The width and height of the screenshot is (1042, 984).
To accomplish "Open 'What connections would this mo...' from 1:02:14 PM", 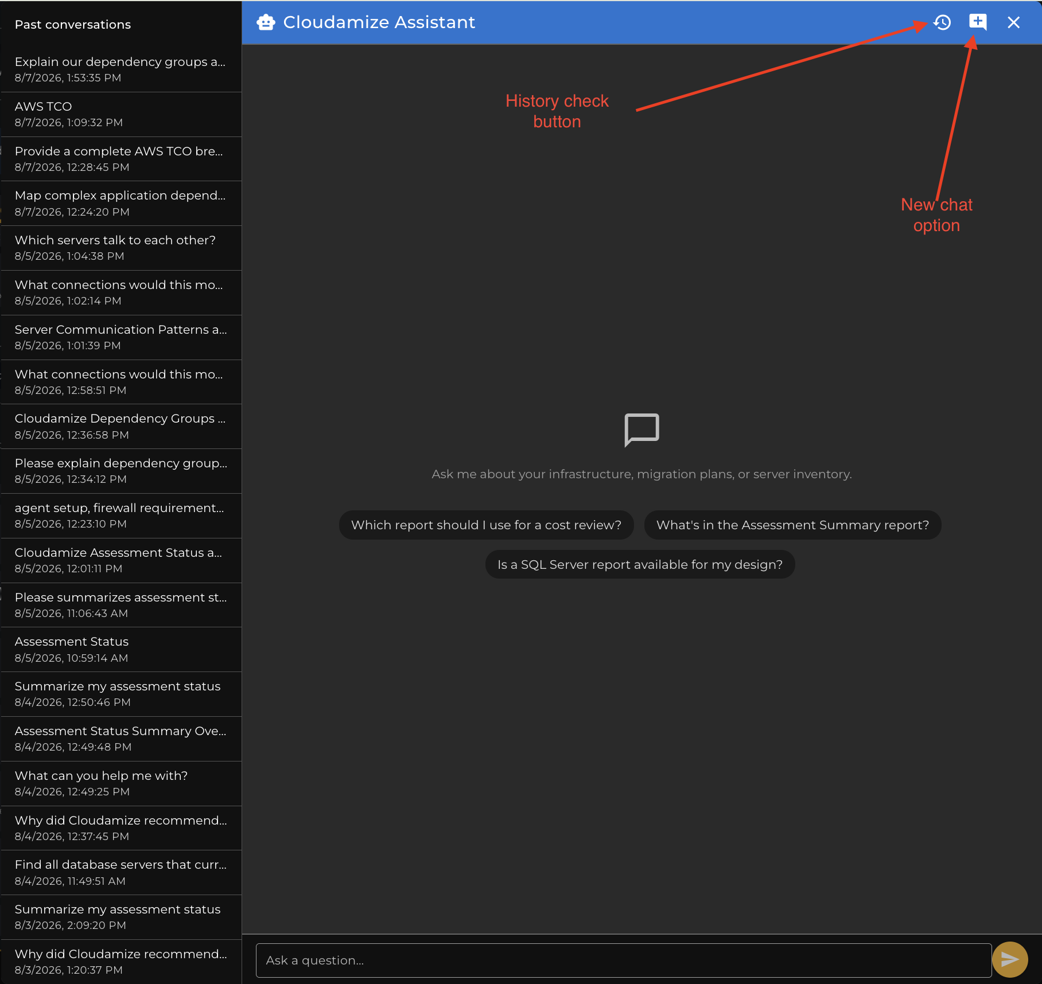I will [121, 292].
